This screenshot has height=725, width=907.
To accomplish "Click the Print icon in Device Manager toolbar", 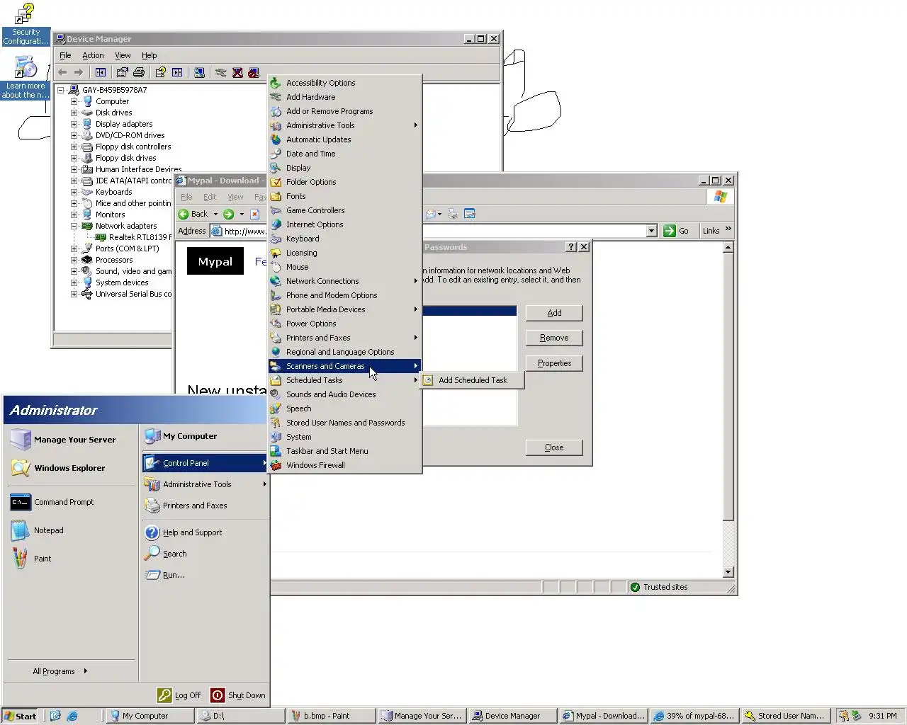I will click(x=139, y=72).
